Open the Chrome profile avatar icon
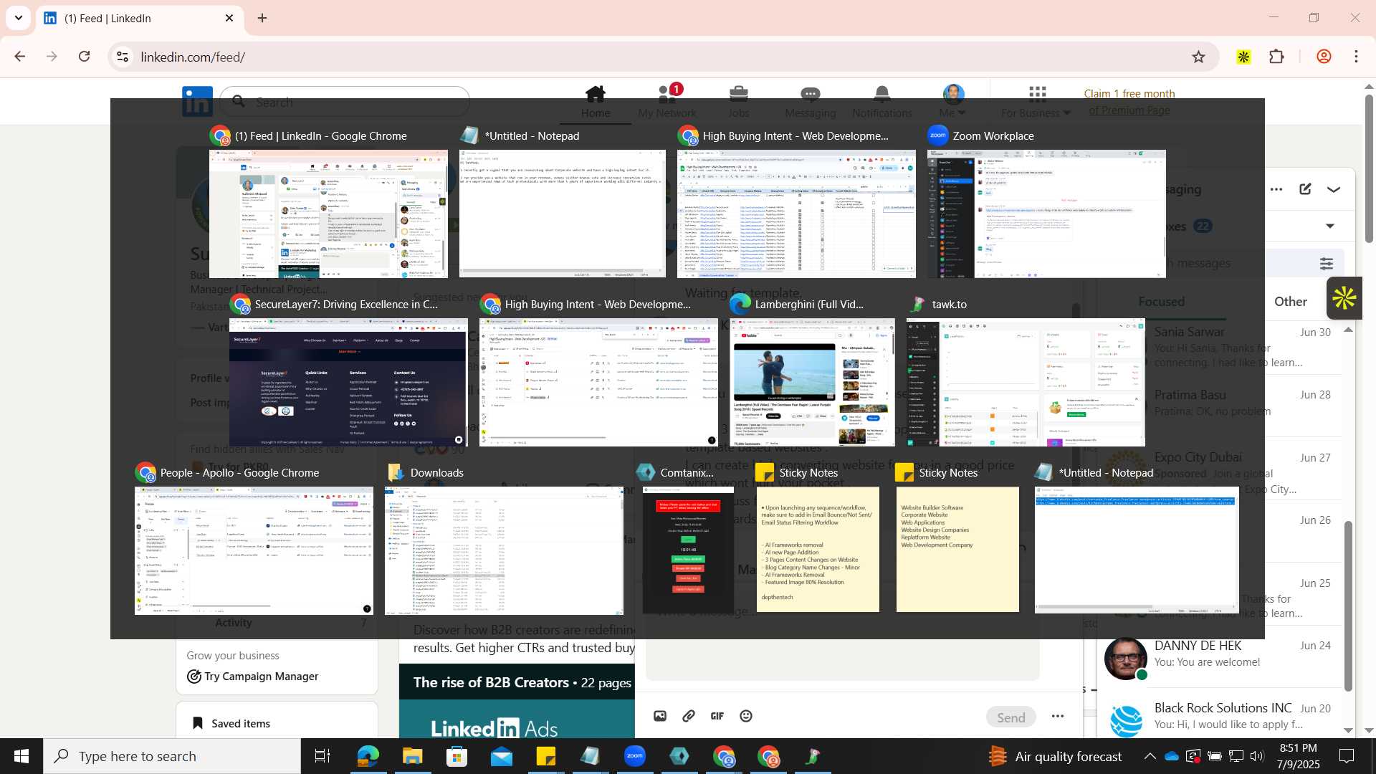The width and height of the screenshot is (1376, 774). 1324,57
